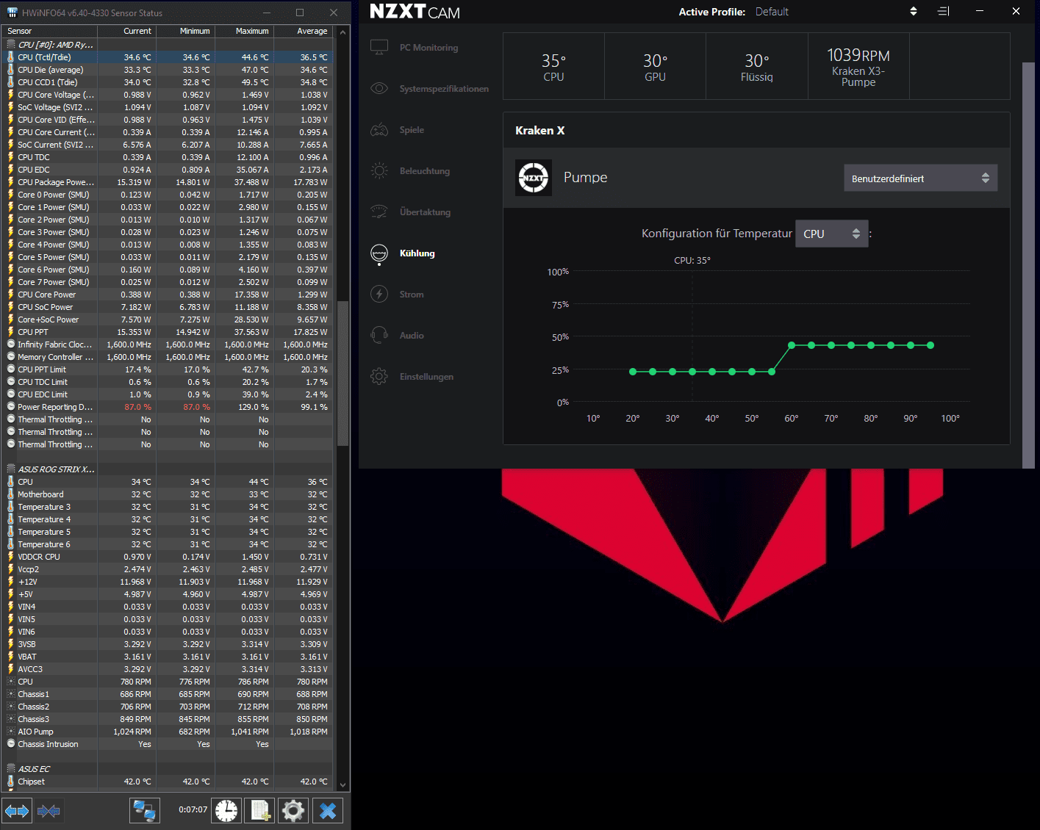The width and height of the screenshot is (1040, 830).
Task: Click the GPU 30° temperature tile
Action: (x=655, y=66)
